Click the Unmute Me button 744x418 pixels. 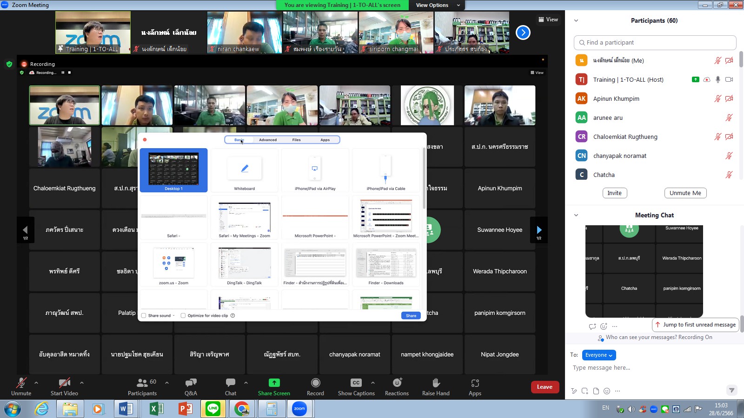point(685,193)
